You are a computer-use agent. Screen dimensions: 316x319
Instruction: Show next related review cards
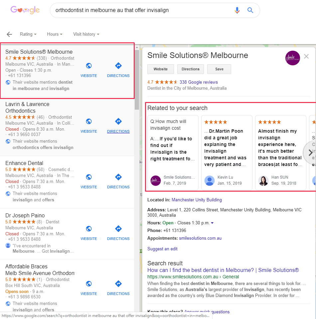pyautogui.click(x=310, y=153)
